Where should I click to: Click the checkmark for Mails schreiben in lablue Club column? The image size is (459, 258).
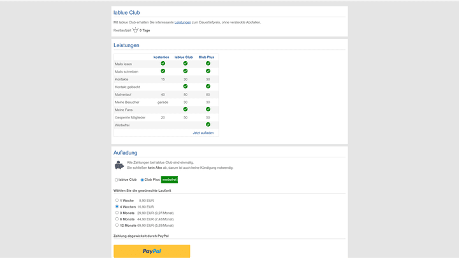pos(186,71)
